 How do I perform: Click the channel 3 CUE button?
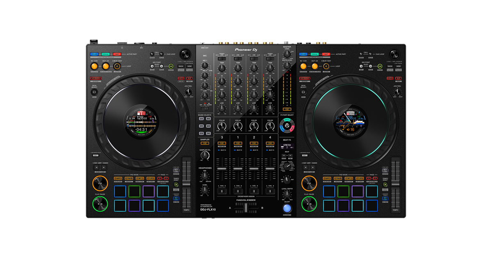tap(222, 143)
